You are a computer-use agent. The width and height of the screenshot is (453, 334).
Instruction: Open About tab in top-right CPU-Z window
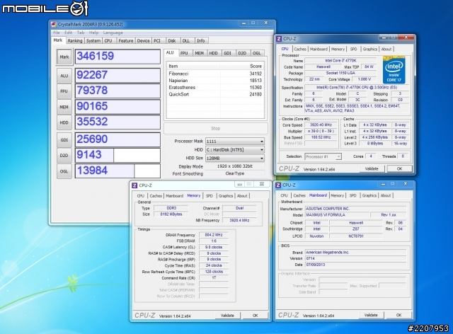(386, 49)
